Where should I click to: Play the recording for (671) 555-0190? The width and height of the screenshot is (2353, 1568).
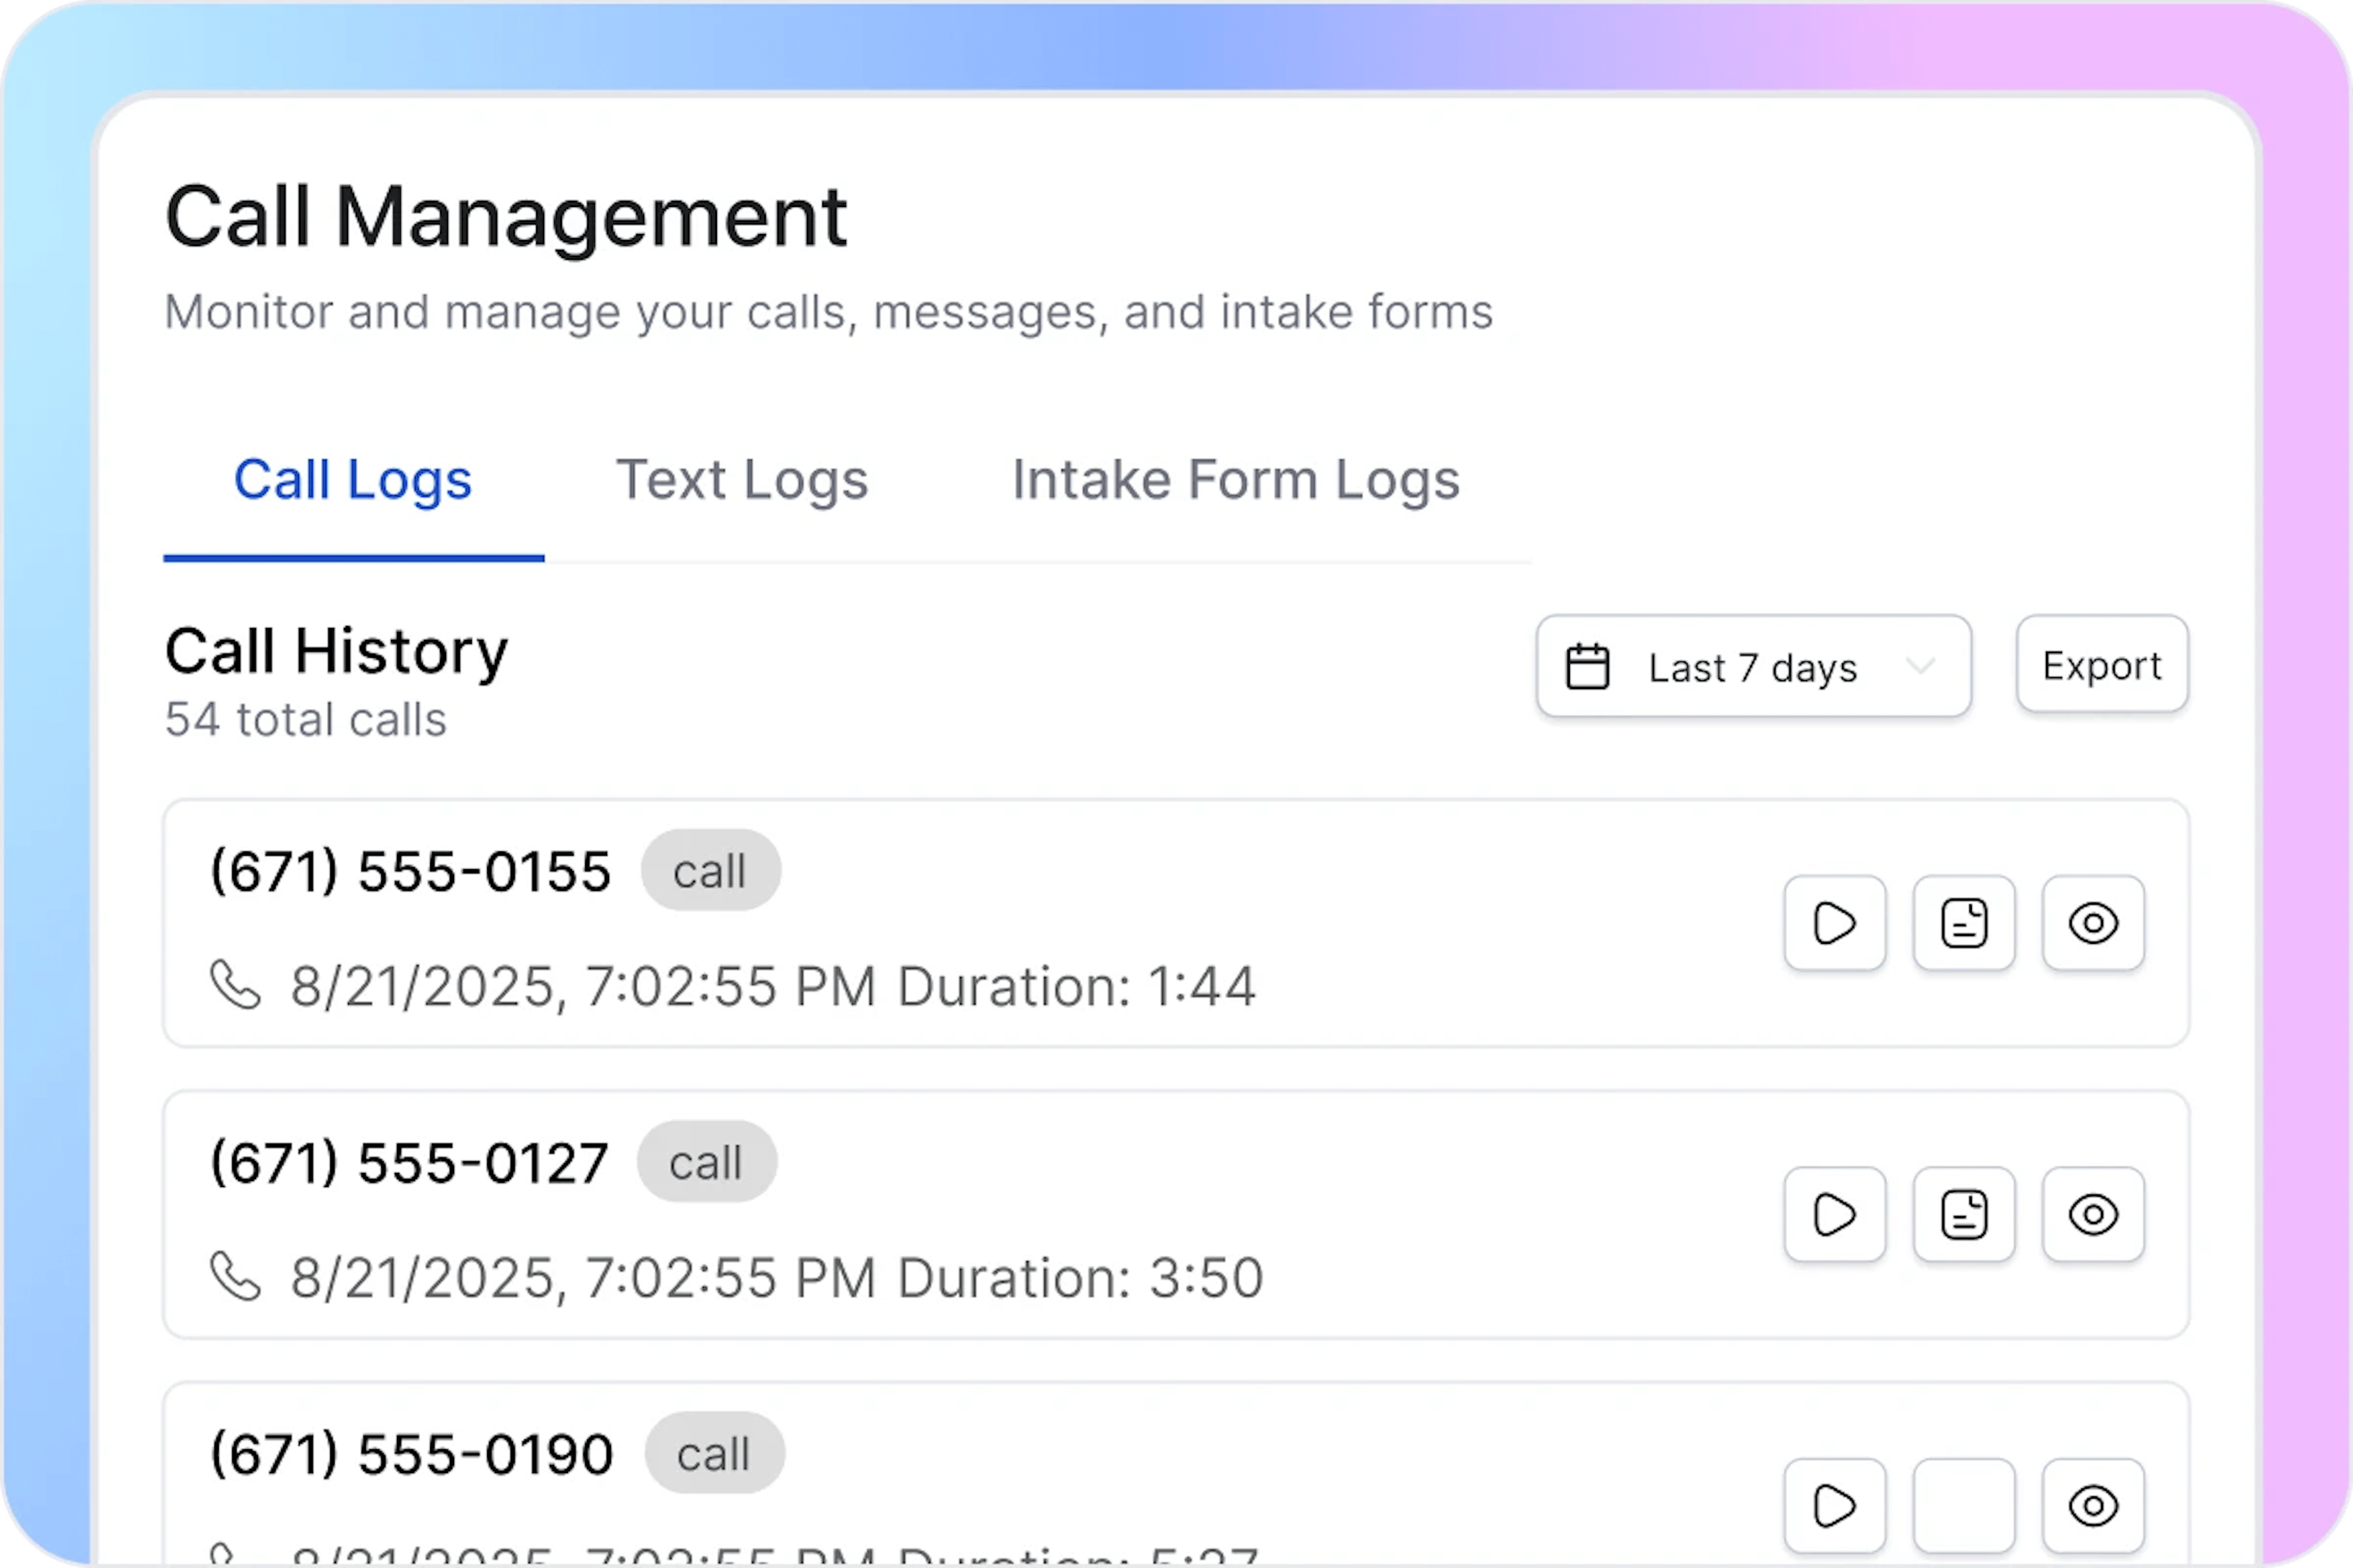click(x=1834, y=1504)
